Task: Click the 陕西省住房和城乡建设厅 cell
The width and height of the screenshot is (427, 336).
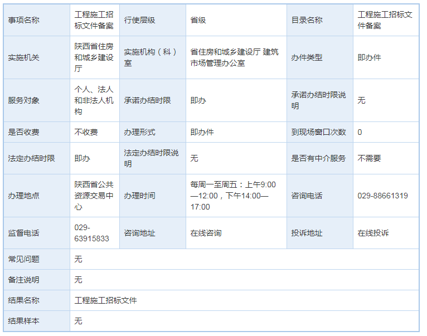Action: click(94, 57)
